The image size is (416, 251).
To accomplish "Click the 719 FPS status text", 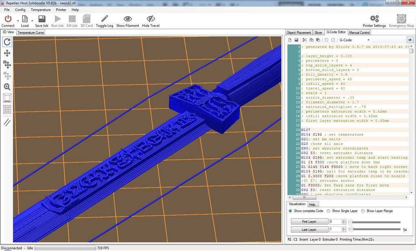I will click(103, 248).
